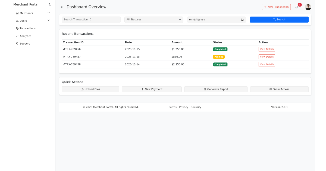Open Analytics via the chart icon
Image resolution: width=326 pixels, height=171 pixels.
coord(17,36)
